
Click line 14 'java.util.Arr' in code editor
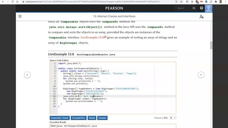click(71, 96)
